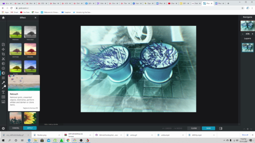
Task: Close the Effect panel
Action: click(x=35, y=17)
